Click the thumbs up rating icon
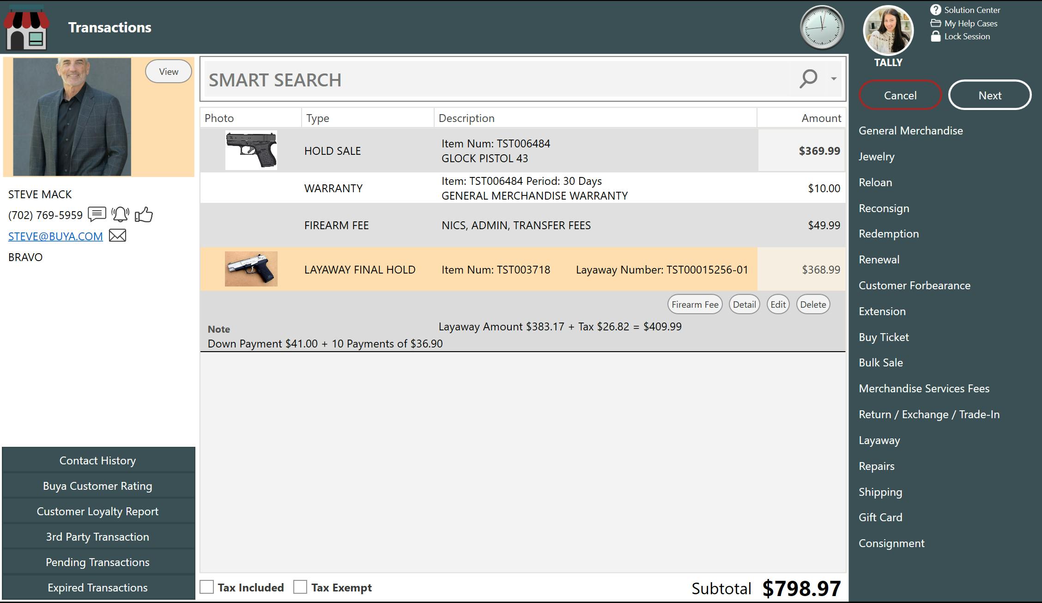 pos(144,214)
